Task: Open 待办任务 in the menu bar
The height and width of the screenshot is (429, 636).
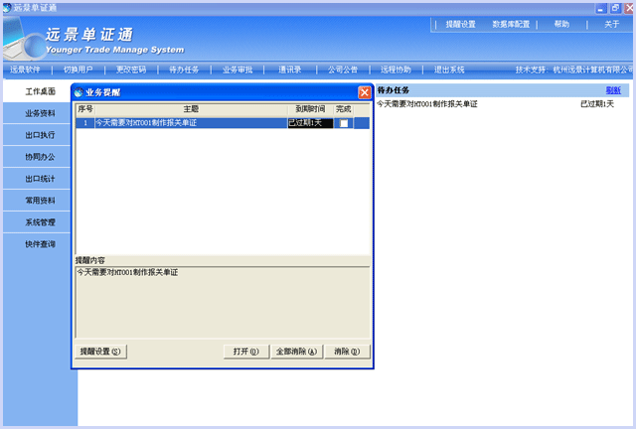Action: pos(184,70)
